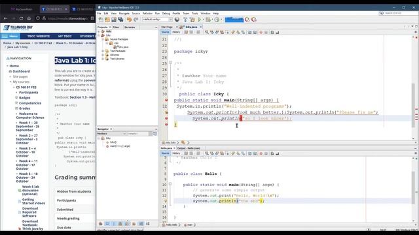Click the Clean and Build Project icon
This screenshot has height=235, width=419.
click(x=192, y=20)
